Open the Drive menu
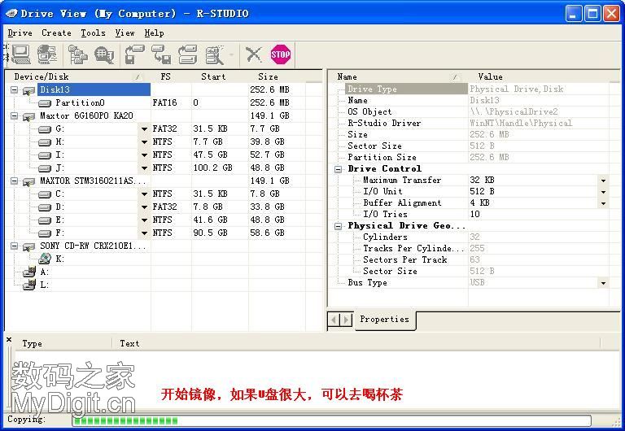 point(20,33)
